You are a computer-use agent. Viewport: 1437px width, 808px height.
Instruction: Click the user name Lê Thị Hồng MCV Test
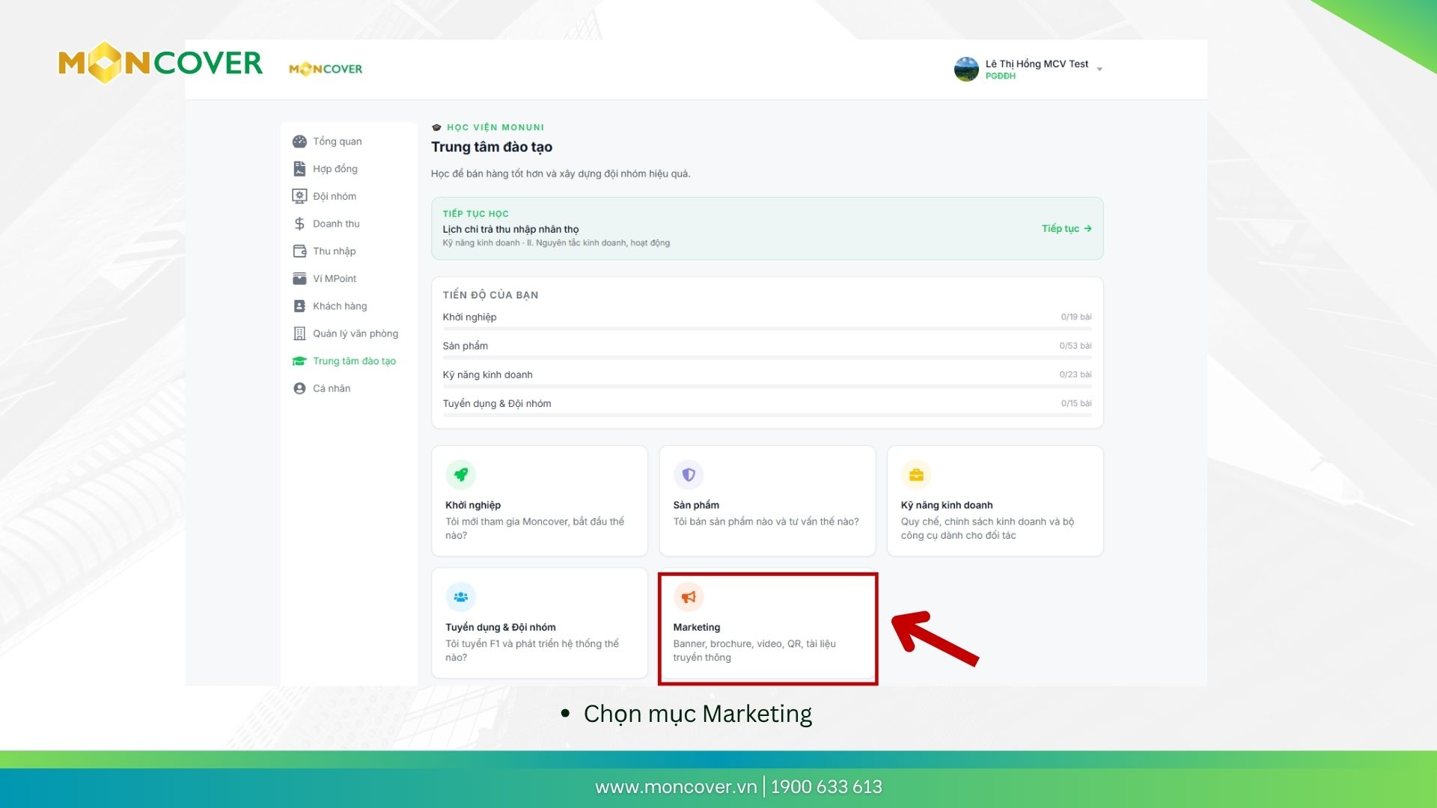(x=1037, y=64)
